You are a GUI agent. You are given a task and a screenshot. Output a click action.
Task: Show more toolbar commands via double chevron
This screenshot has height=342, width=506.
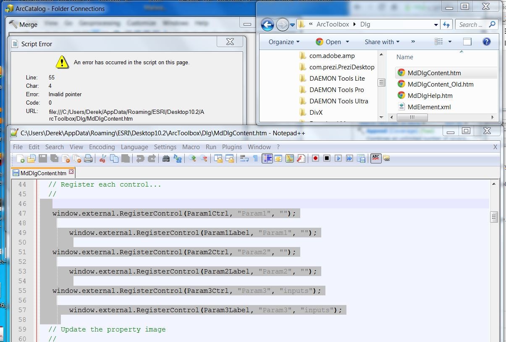(413, 42)
